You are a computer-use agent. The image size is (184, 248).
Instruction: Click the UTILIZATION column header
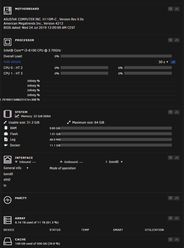pyautogui.click(x=154, y=230)
